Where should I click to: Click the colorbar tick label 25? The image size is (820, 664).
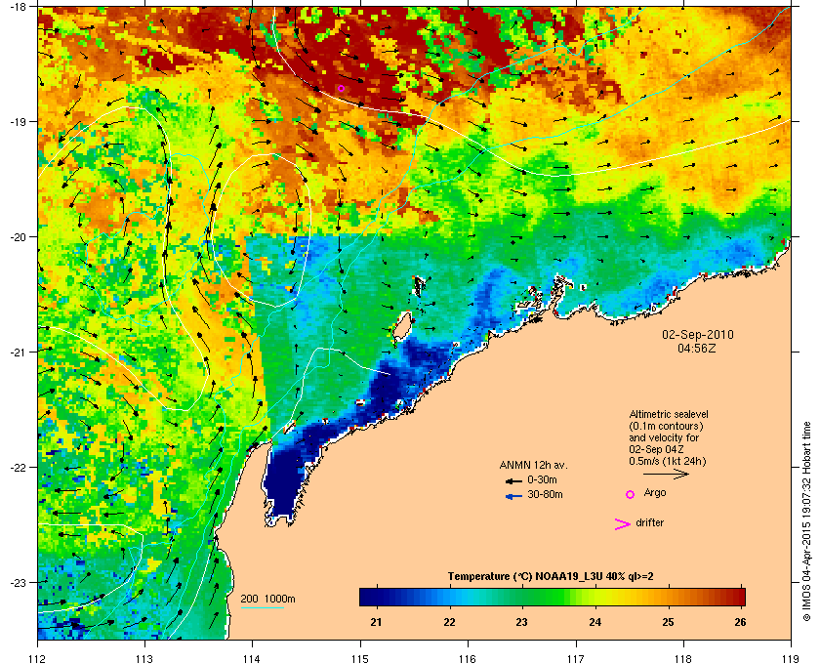coord(668,622)
